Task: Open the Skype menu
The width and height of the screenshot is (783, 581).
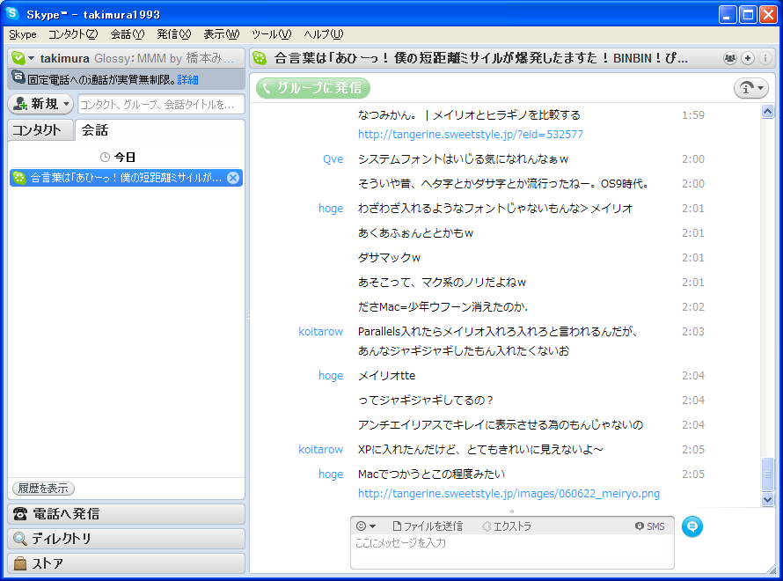Action: point(23,34)
